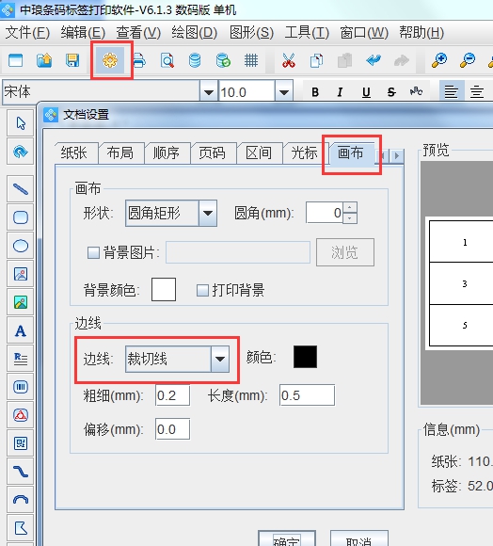The height and width of the screenshot is (546, 493).
Task: Open document settings gear icon
Action: pyautogui.click(x=110, y=60)
